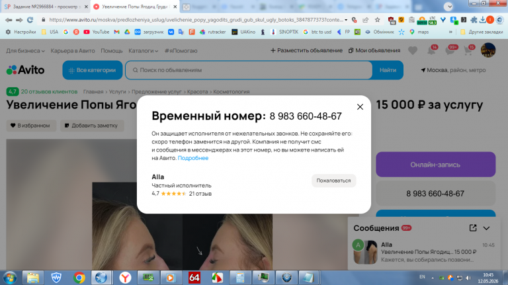The width and height of the screenshot is (508, 285).
Task: Change location Москва, район, метро
Action: (453, 70)
